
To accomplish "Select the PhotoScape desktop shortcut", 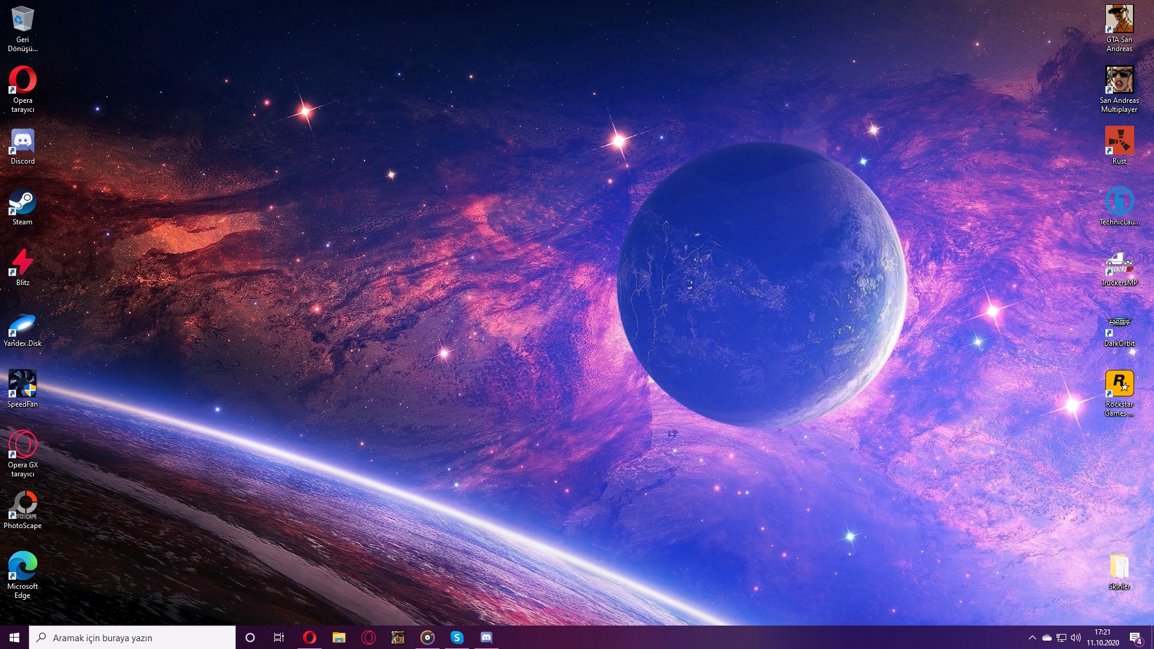I will (22, 511).
